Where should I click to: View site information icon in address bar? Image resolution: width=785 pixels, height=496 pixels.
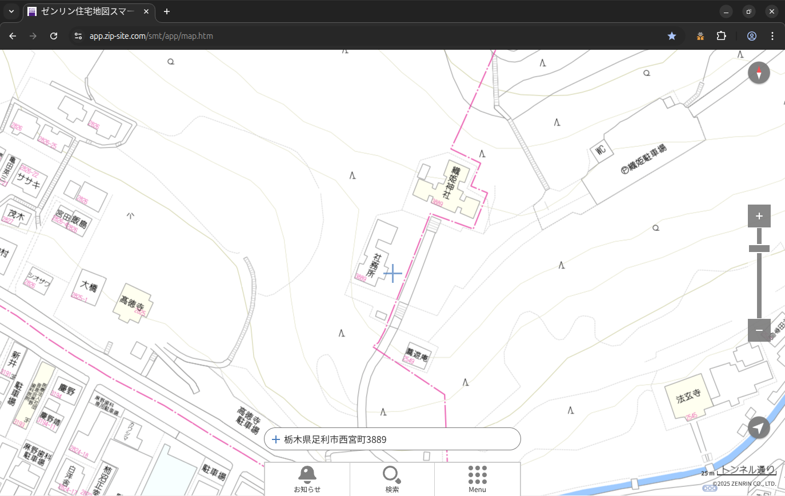78,36
